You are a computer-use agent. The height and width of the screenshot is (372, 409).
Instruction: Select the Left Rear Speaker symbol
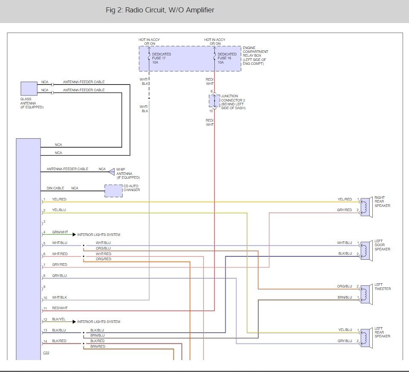(x=366, y=337)
